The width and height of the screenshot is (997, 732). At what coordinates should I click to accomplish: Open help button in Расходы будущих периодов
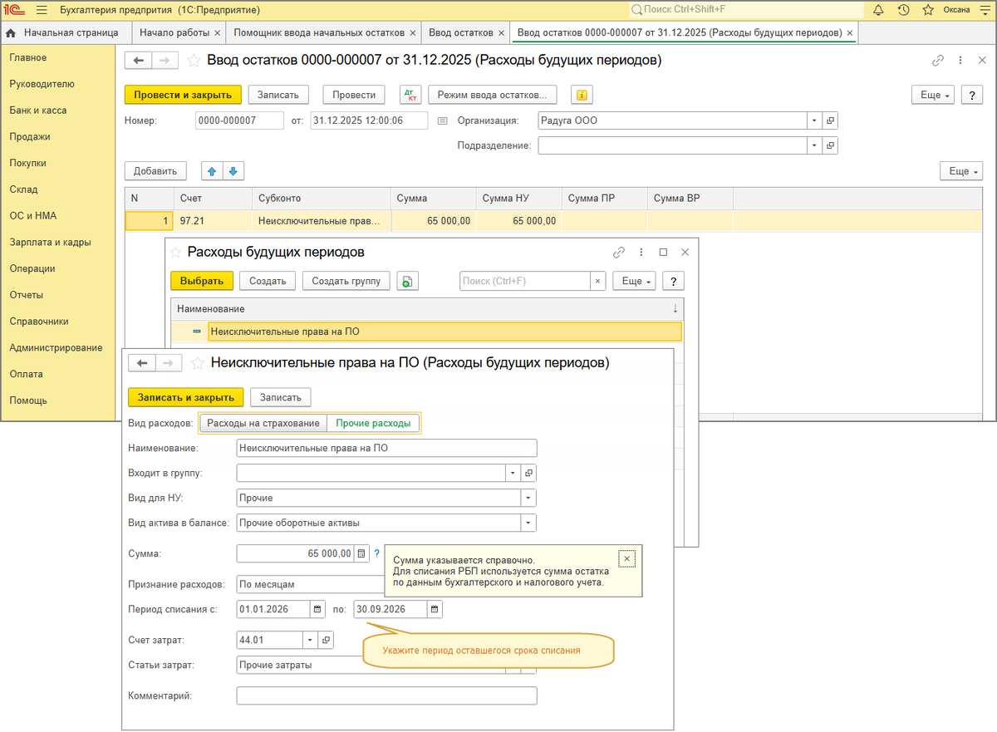(x=674, y=281)
